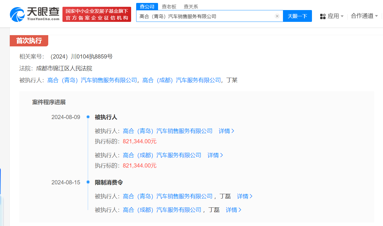The image size is (383, 226).
Task: Click the red 首次执行 tag
Action: 29,41
